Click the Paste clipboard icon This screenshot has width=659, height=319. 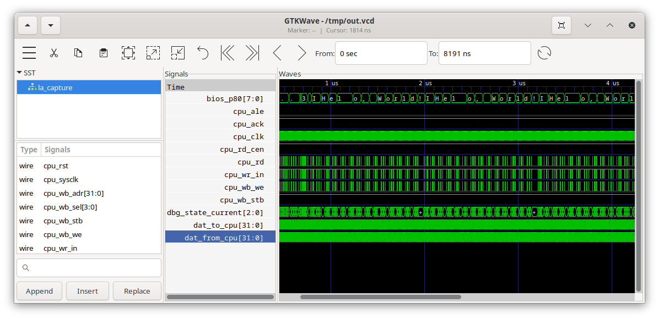coord(104,53)
